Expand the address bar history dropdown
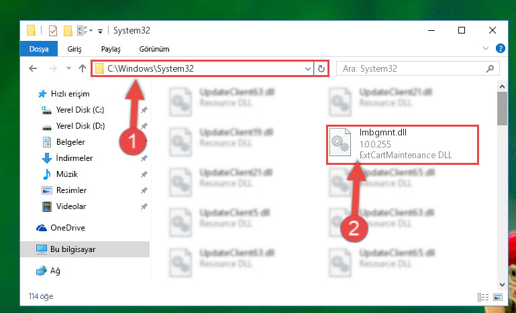 (308, 69)
